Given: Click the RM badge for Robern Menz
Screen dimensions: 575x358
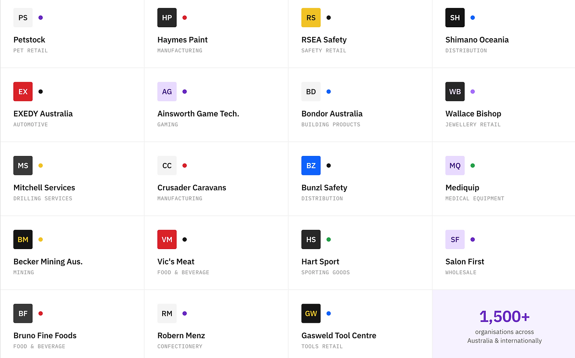Looking at the screenshot, I should point(167,313).
